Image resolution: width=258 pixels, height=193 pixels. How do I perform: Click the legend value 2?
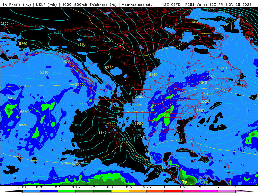(x=200, y=187)
